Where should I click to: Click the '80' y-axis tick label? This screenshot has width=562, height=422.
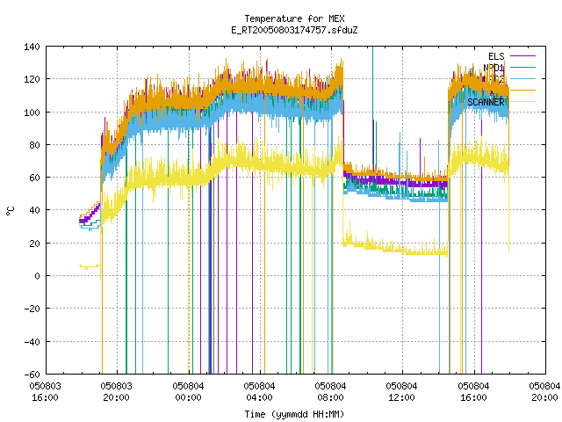(34, 145)
